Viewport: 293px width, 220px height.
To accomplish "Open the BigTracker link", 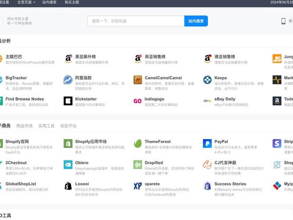I will point(16,78).
